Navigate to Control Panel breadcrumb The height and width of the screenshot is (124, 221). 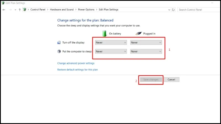coord(38,10)
